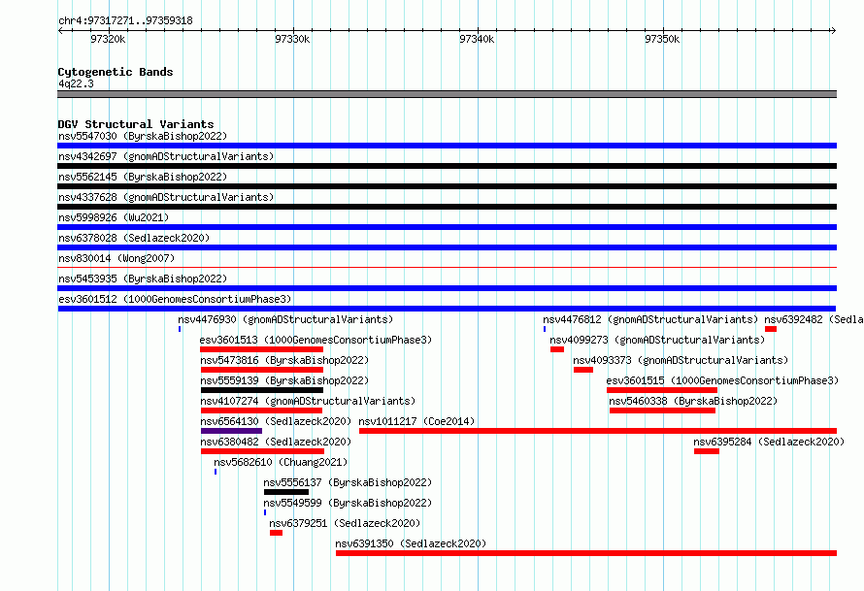Click nsv5460338 (ByrskaBishop2022) label
Viewport: 864px width, 591px height.
[693, 401]
